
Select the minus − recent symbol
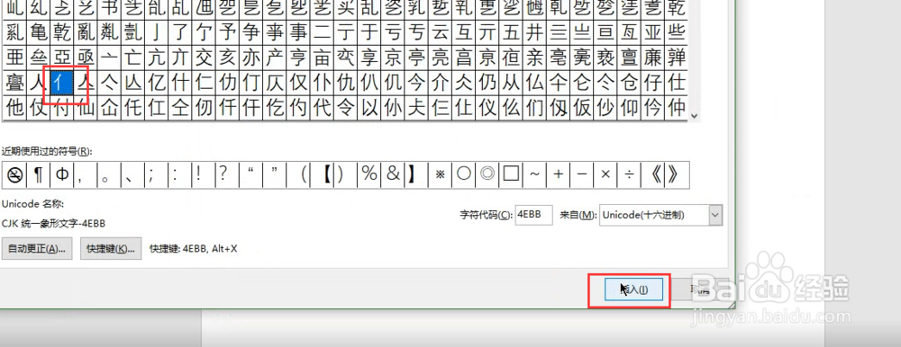tap(581, 175)
